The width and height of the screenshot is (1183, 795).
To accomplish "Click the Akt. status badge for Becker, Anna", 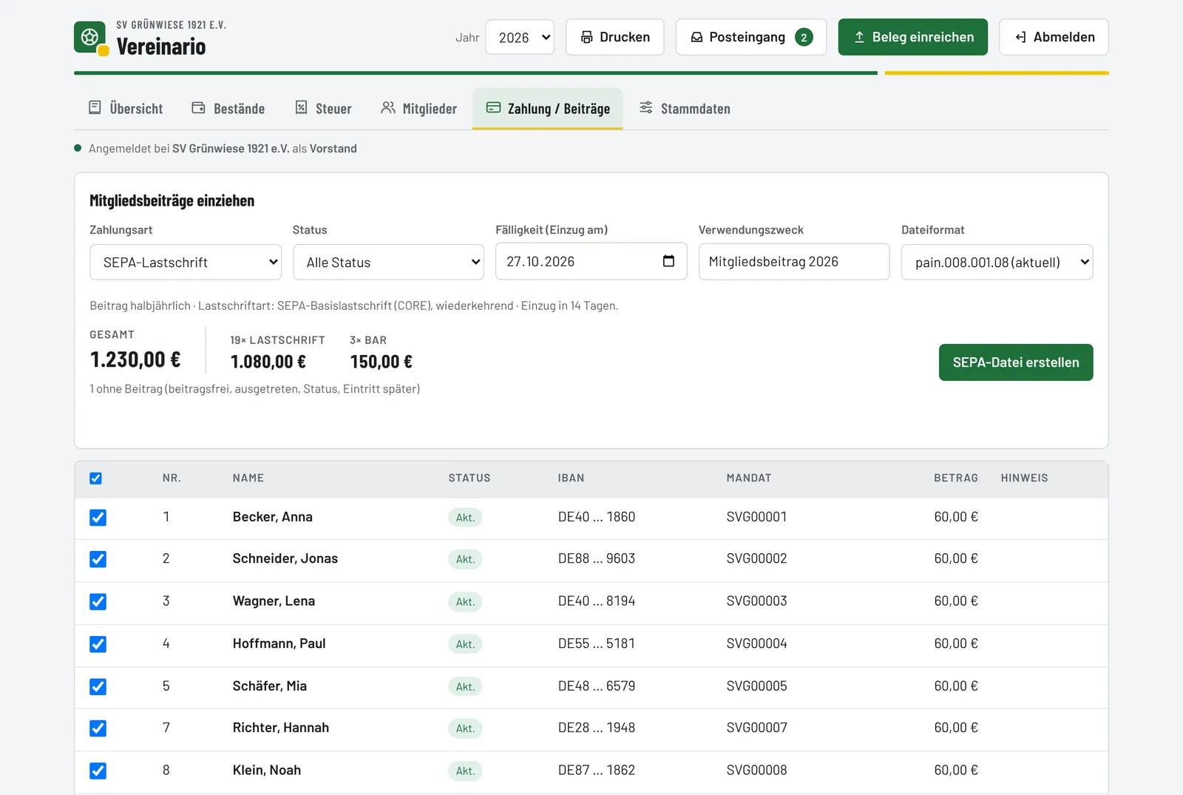I will [x=465, y=518].
